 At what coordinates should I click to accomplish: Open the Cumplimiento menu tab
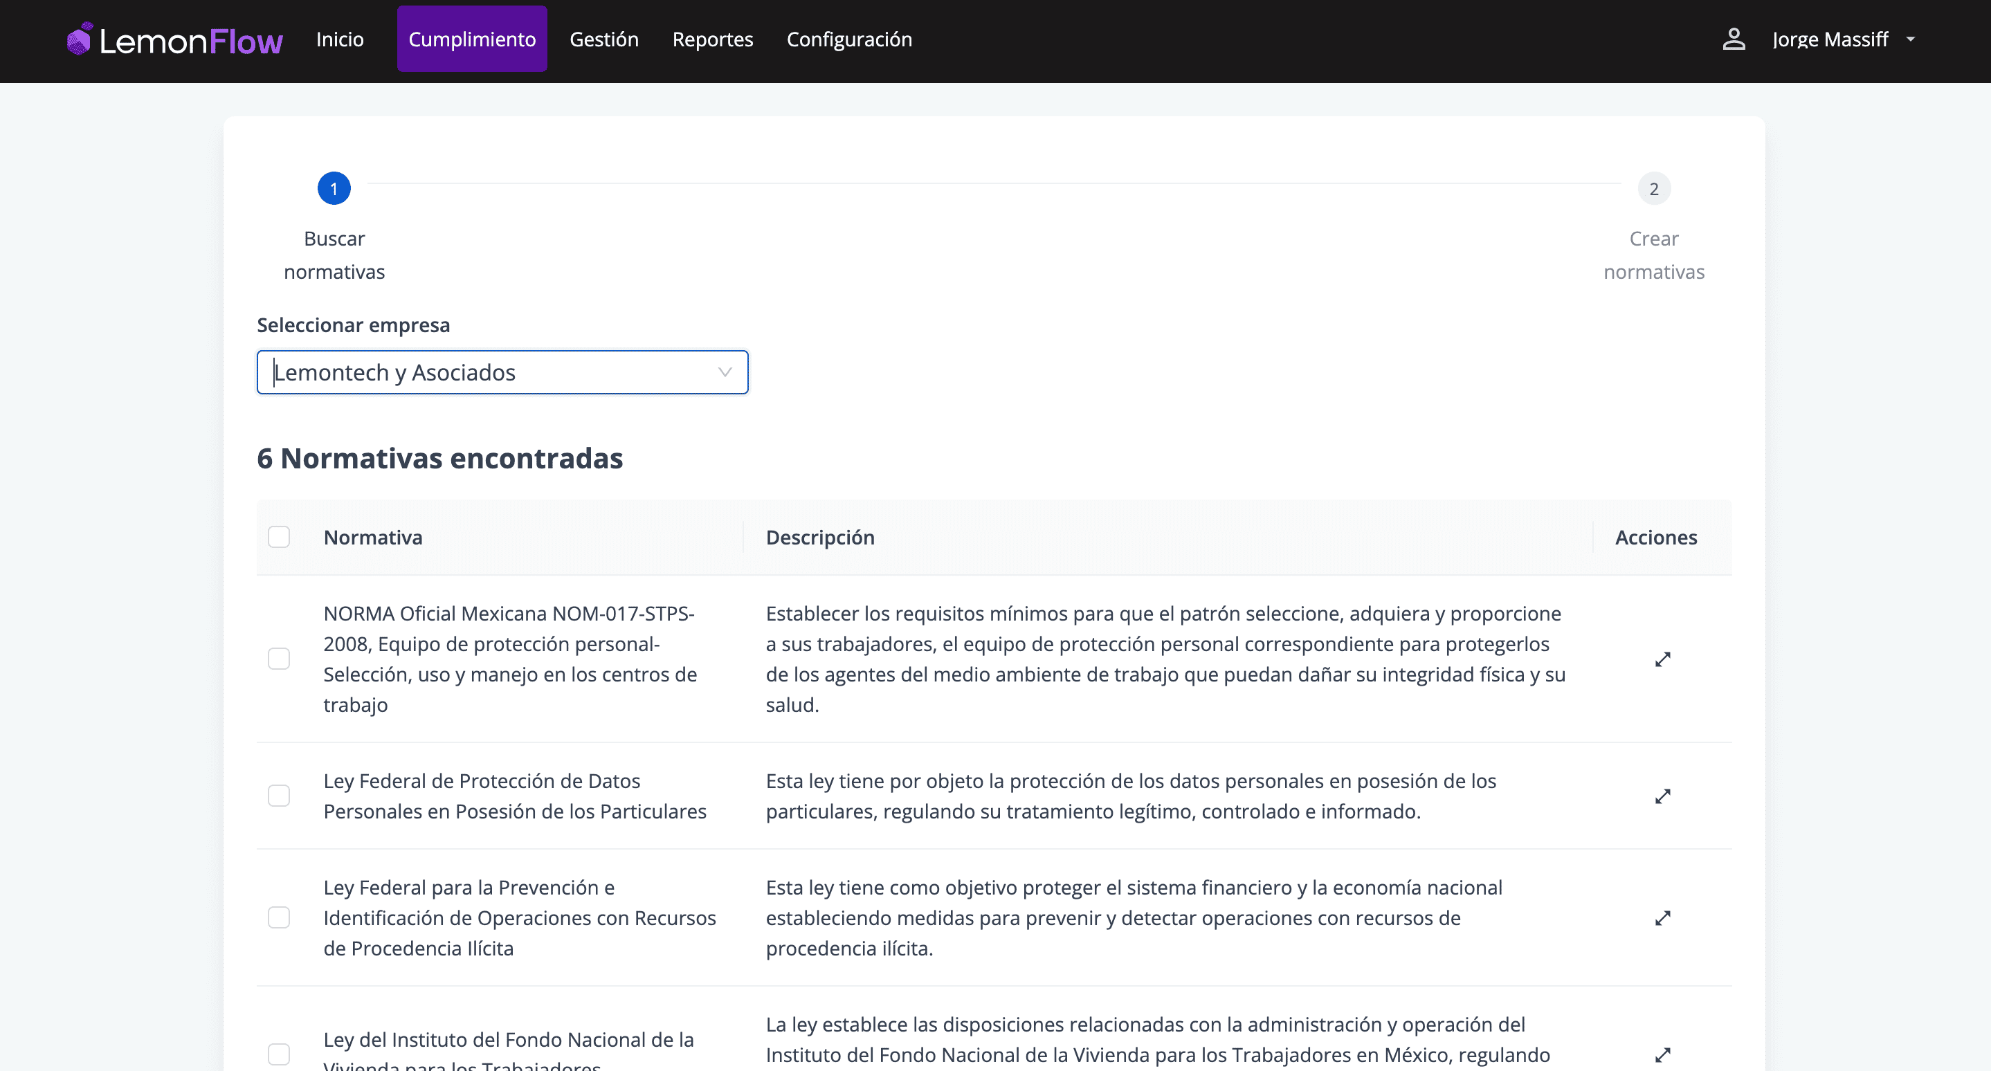pos(471,39)
